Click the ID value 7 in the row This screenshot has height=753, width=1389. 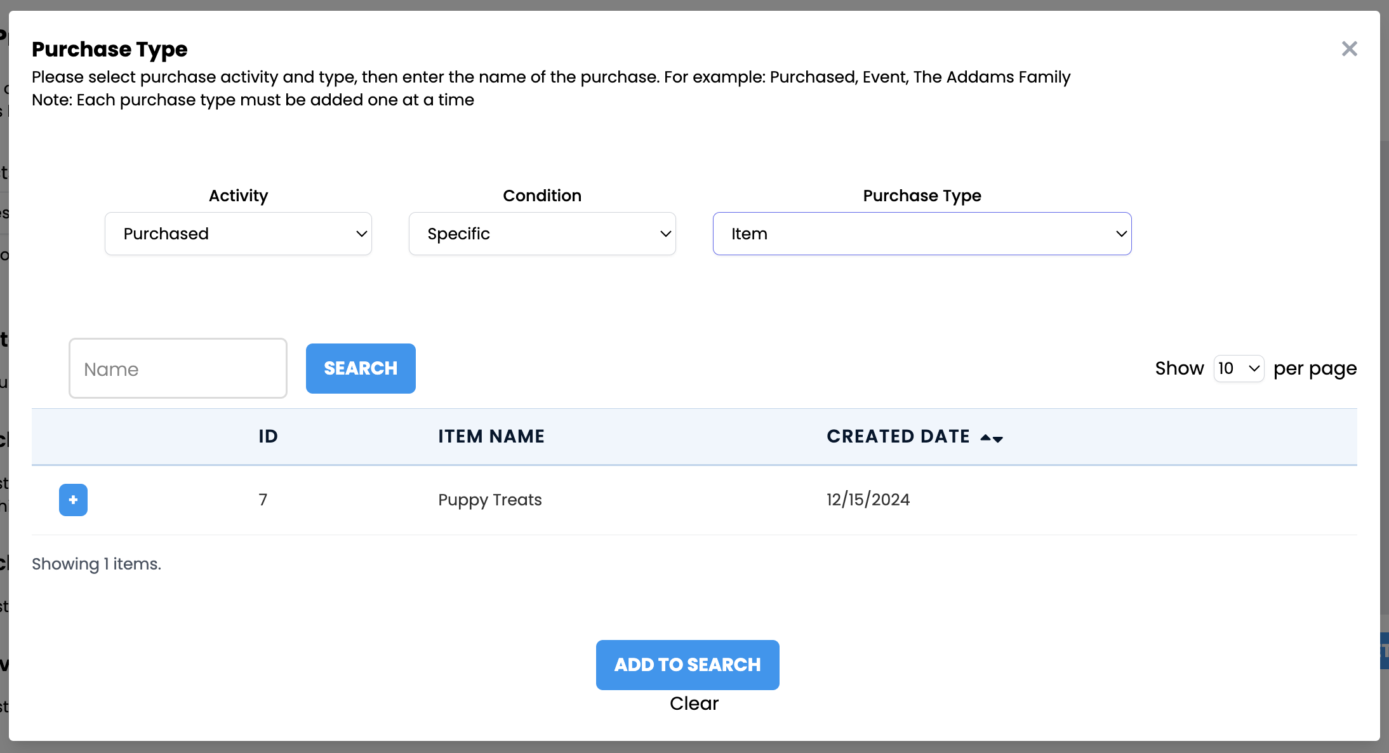(x=263, y=500)
